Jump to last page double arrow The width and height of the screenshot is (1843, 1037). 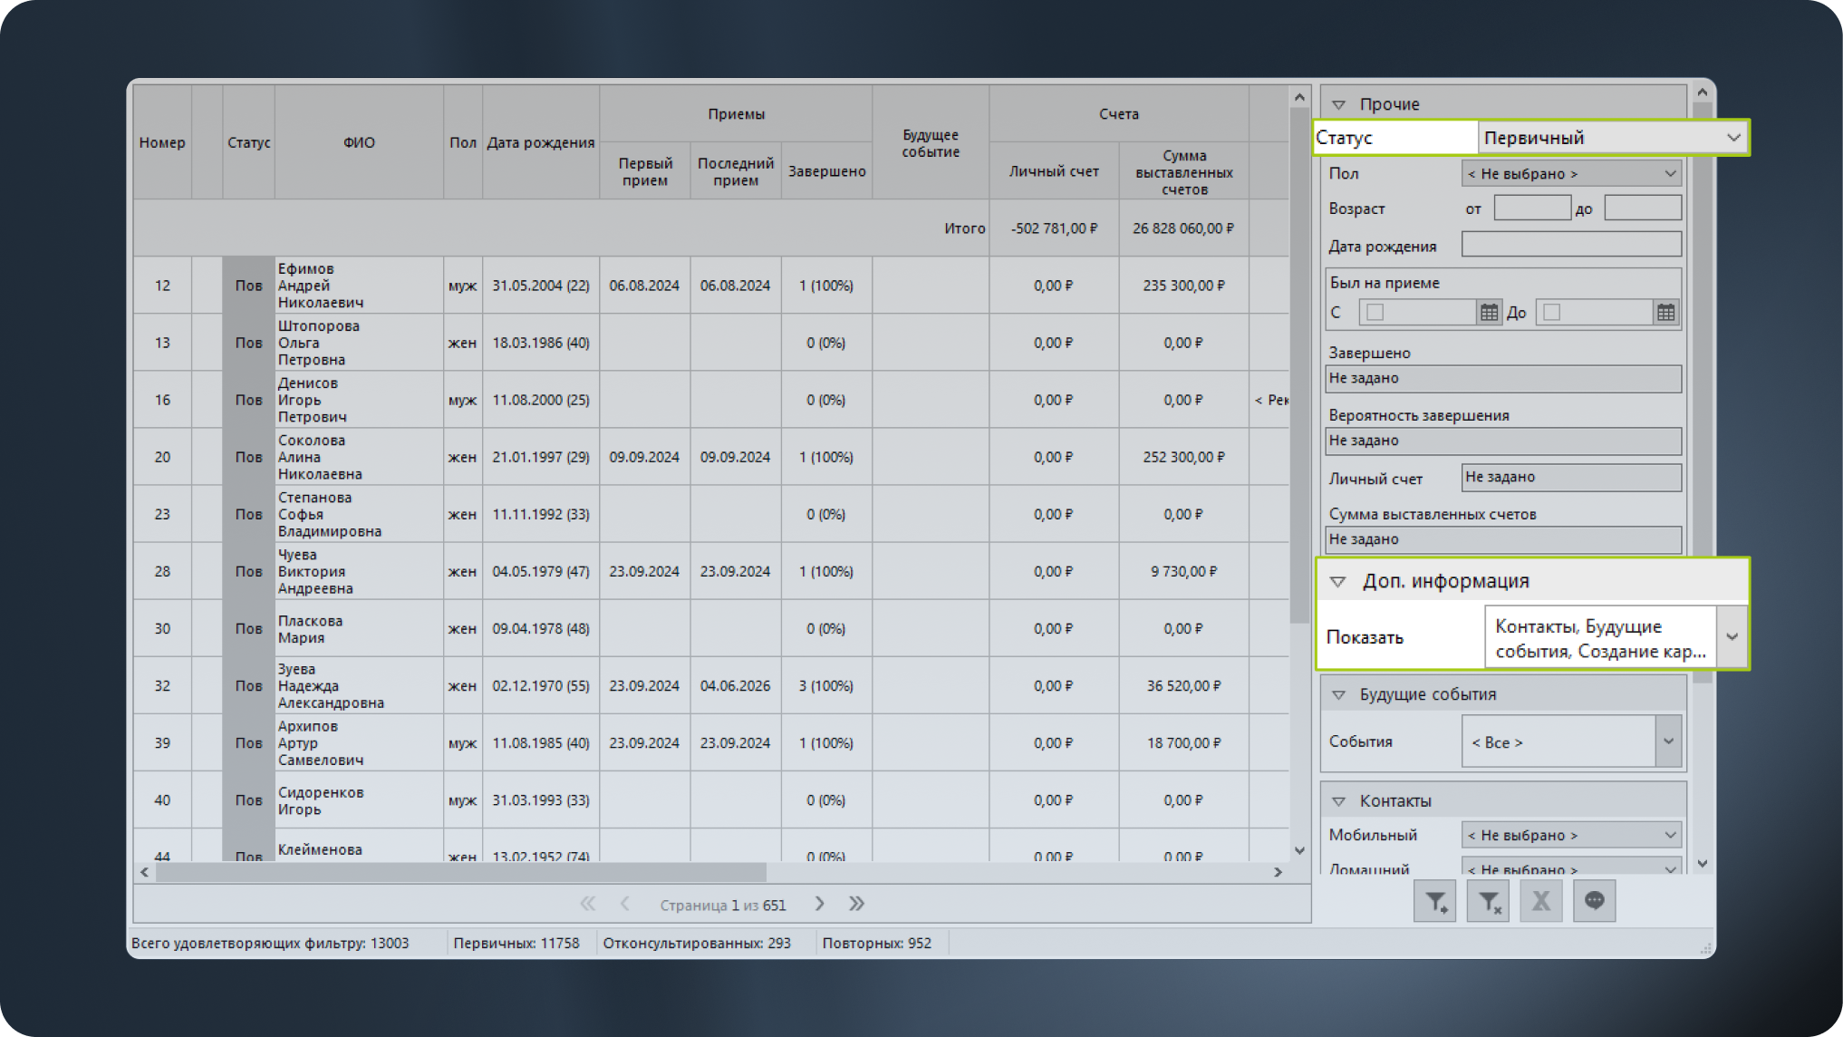[x=856, y=904]
